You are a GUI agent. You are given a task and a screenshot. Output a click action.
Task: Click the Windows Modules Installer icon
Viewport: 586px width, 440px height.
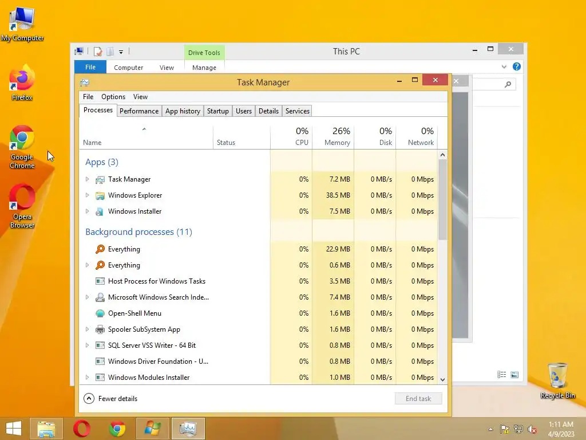100,378
